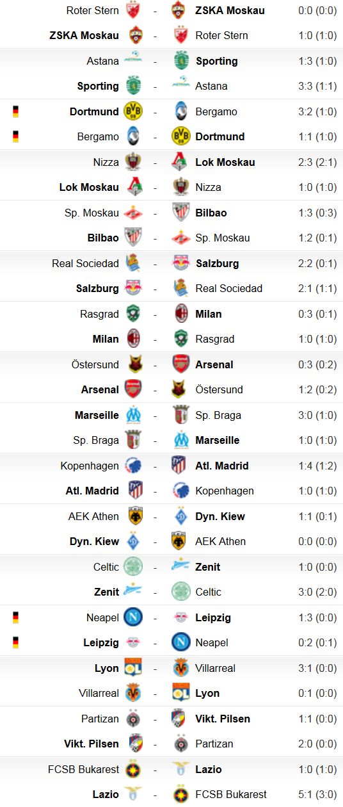Click the Arsenal crest in the Arsenal–Östersund row
The height and width of the screenshot is (807, 343).
point(133,389)
